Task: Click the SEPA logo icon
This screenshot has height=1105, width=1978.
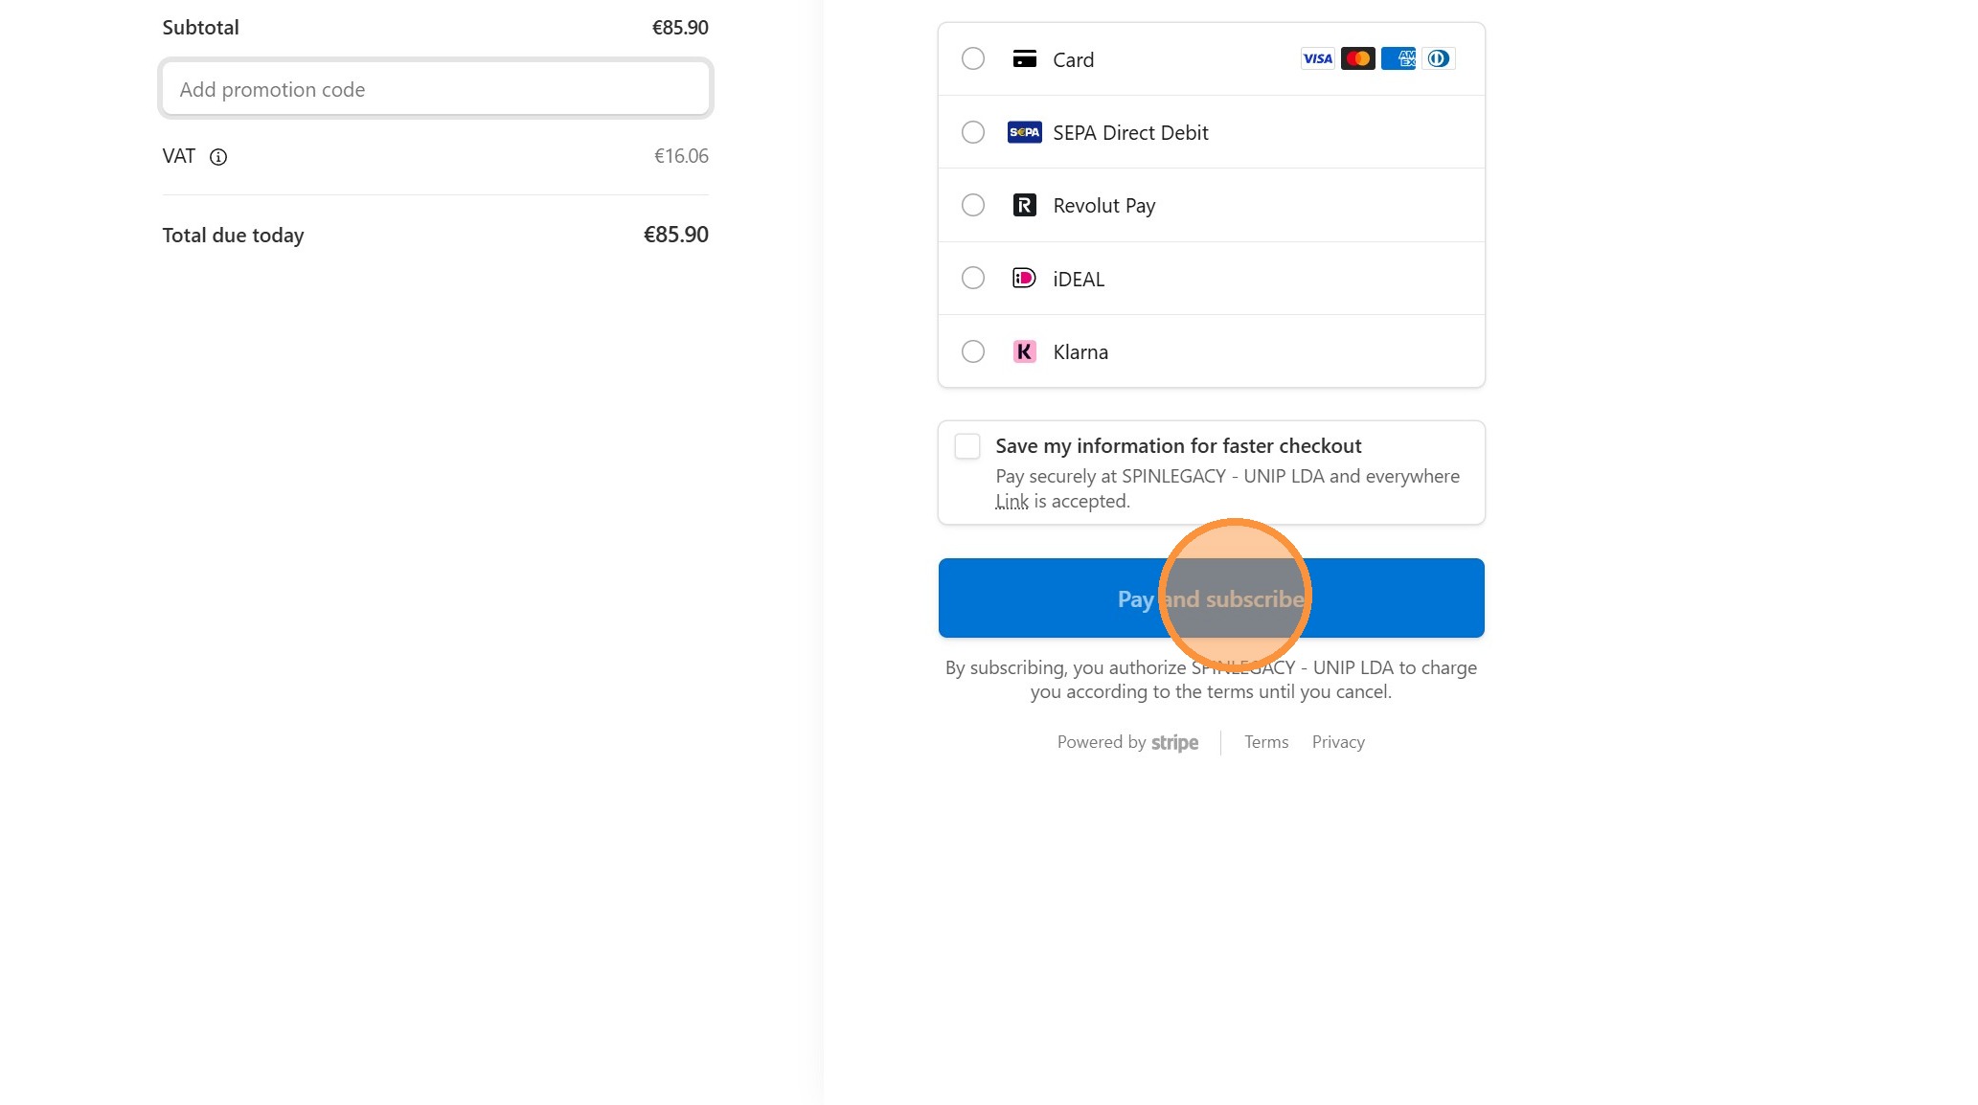Action: pyautogui.click(x=1024, y=132)
